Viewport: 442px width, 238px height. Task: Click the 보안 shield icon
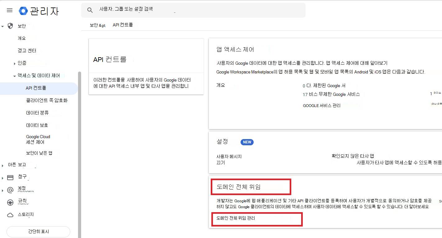click(x=10, y=26)
